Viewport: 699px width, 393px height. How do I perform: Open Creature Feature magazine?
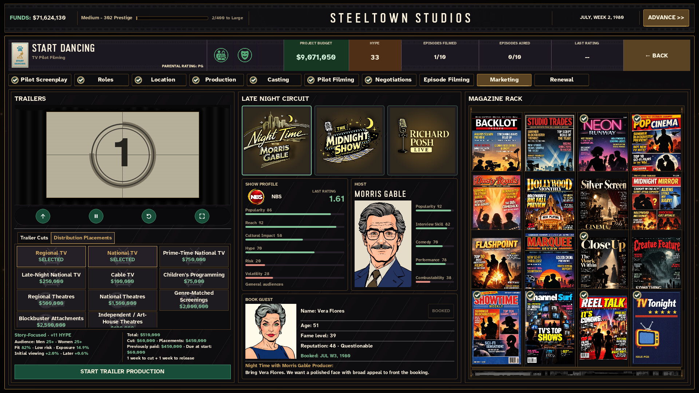point(656,261)
